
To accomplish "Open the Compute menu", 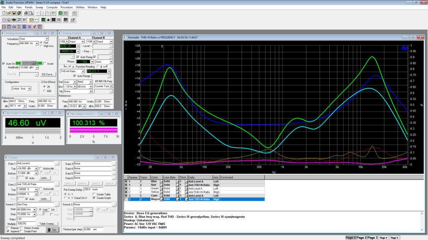I will (52, 7).
